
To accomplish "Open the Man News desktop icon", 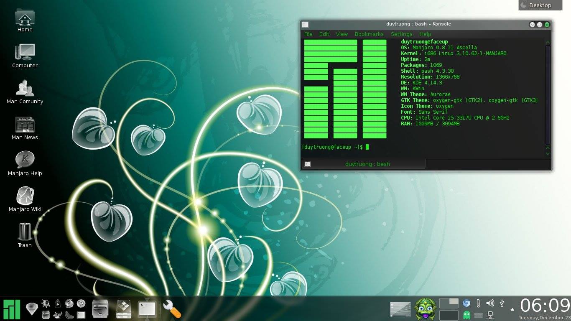I will (x=25, y=127).
